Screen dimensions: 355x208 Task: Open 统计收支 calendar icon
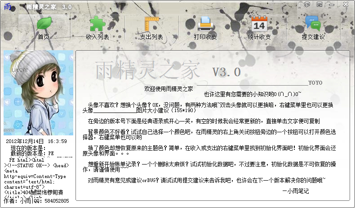click(x=259, y=23)
